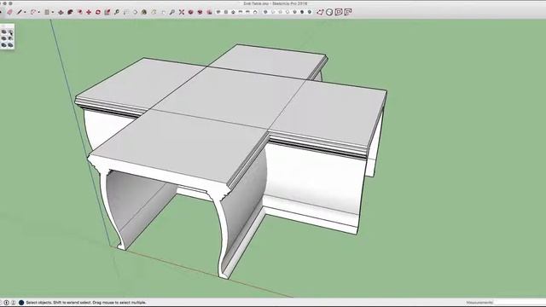
Task: Click the SketchUp Pro window title text
Action: click(276, 3)
